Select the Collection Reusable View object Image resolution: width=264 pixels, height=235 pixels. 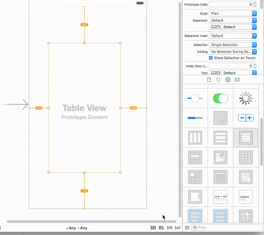tap(220, 177)
